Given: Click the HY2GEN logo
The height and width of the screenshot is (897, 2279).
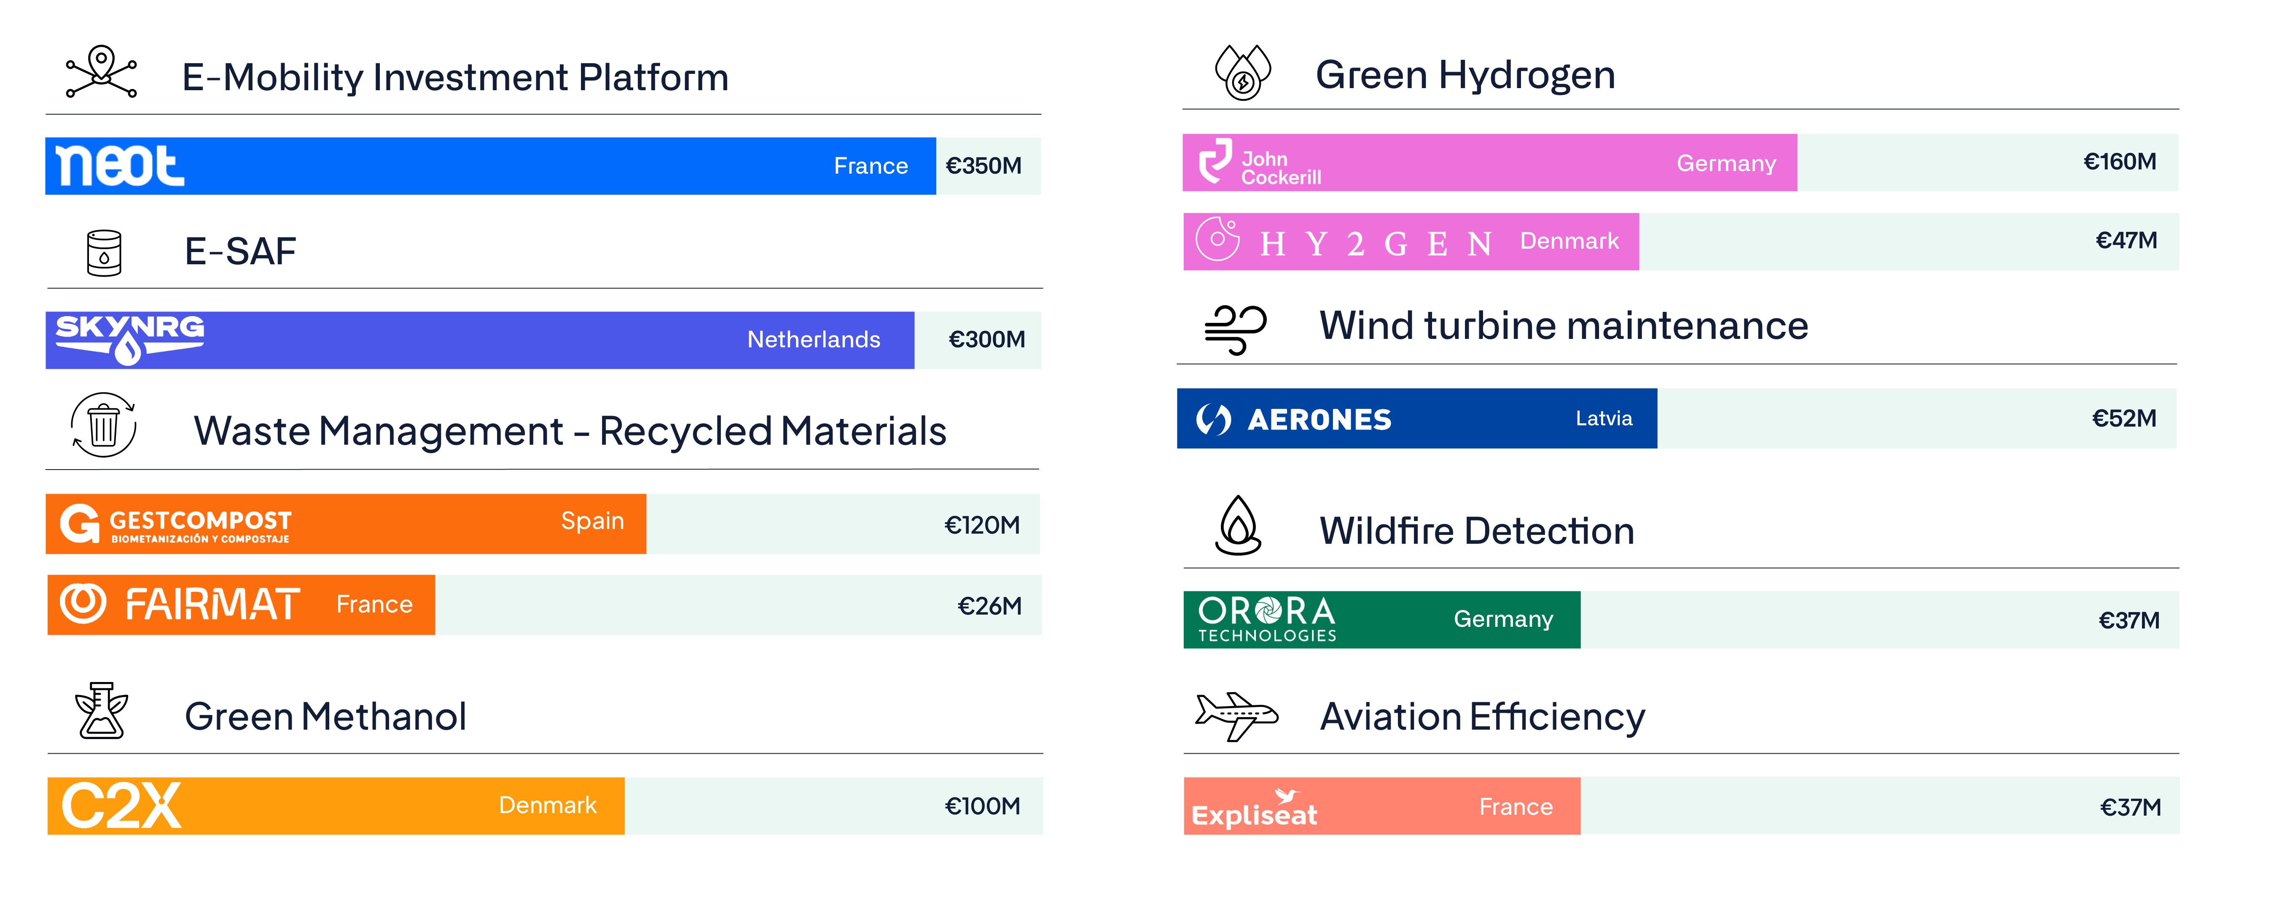Looking at the screenshot, I should [x=1345, y=241].
